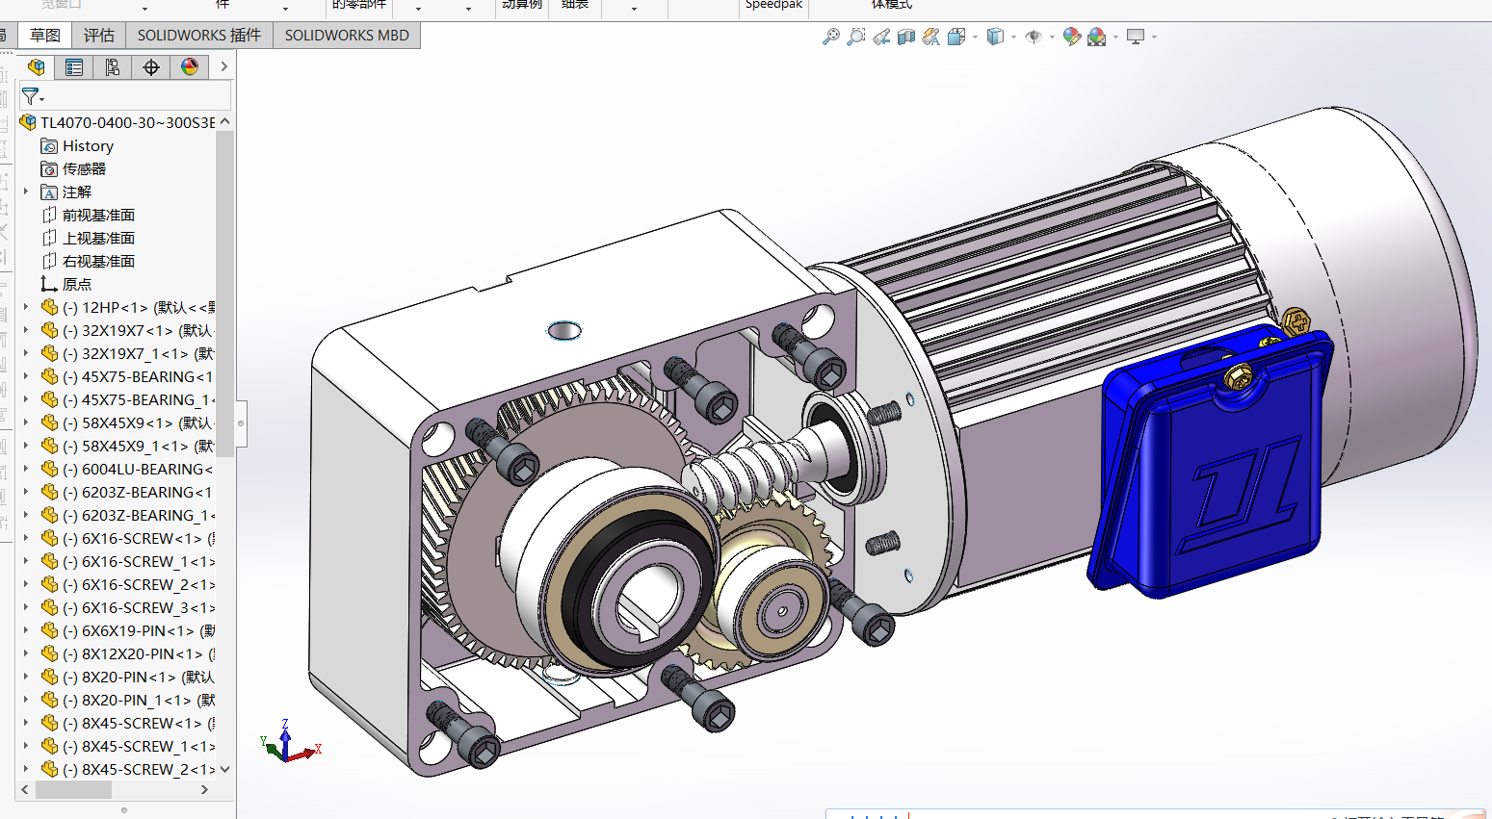
Task: Click the tree horizontal scrollbar thumb
Action: [74, 789]
